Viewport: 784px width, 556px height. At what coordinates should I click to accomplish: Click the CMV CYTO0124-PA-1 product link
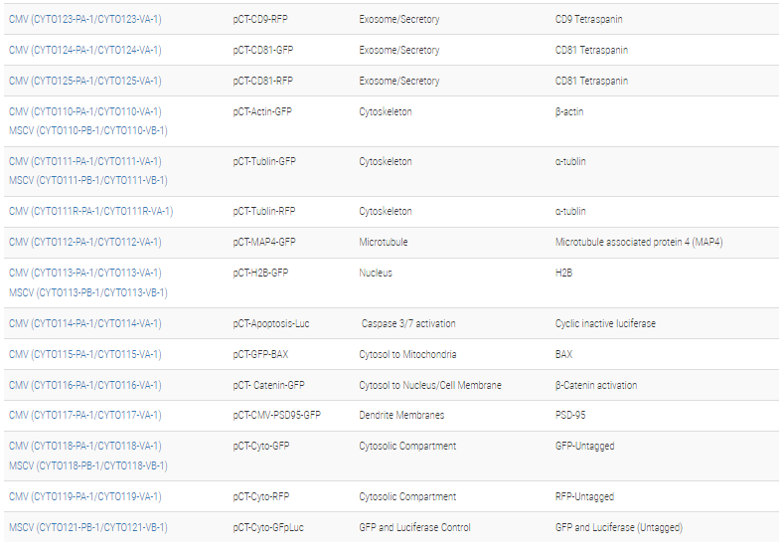coord(84,50)
